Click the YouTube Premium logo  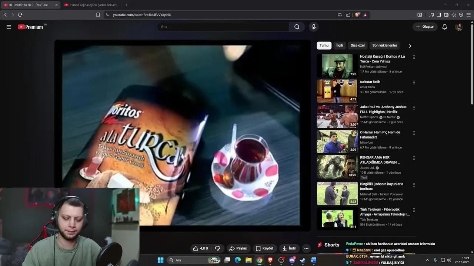pos(30,27)
